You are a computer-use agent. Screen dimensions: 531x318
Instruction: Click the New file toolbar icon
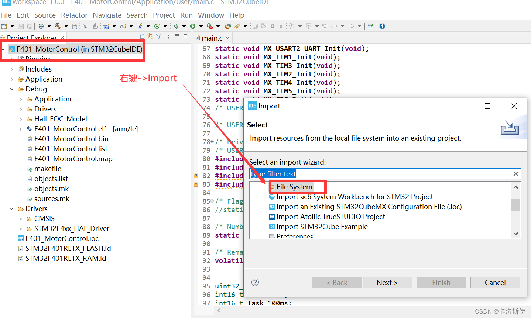(x=4, y=26)
